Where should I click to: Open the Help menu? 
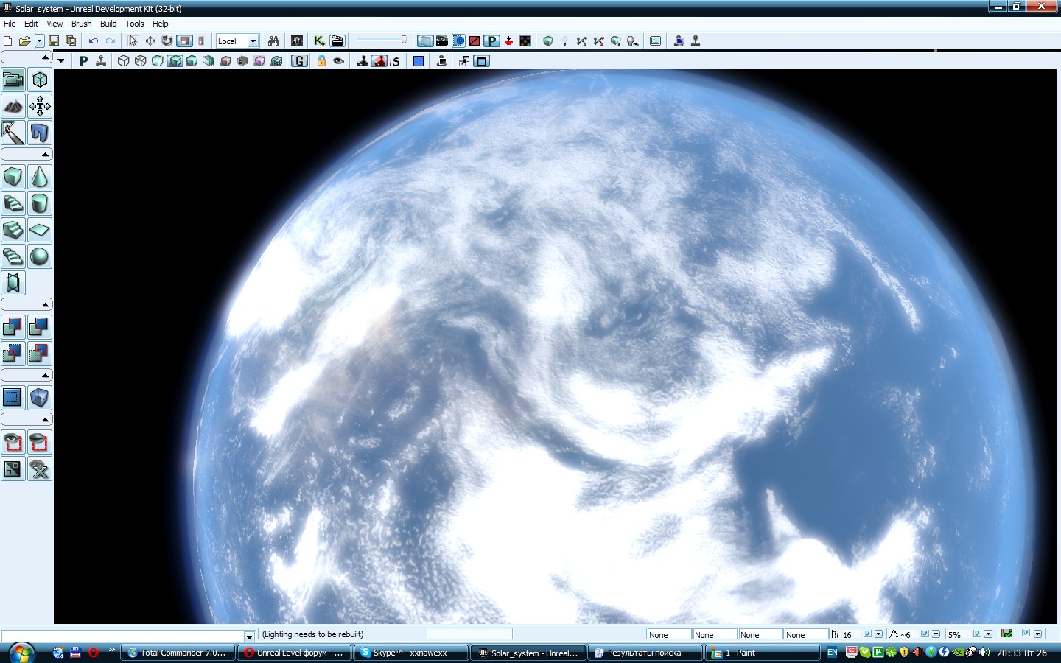(x=160, y=24)
